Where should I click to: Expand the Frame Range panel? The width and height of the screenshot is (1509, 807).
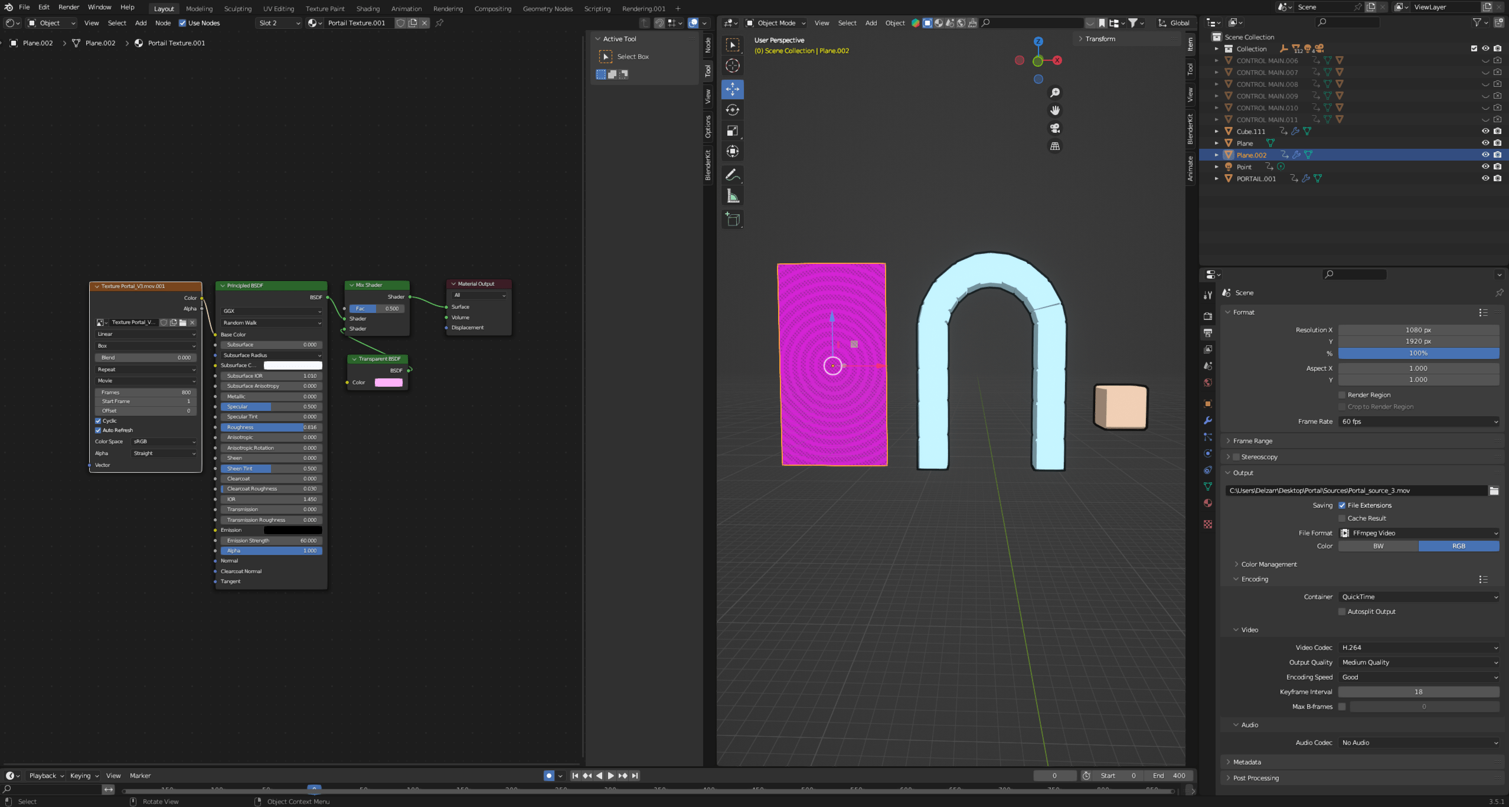point(1253,441)
